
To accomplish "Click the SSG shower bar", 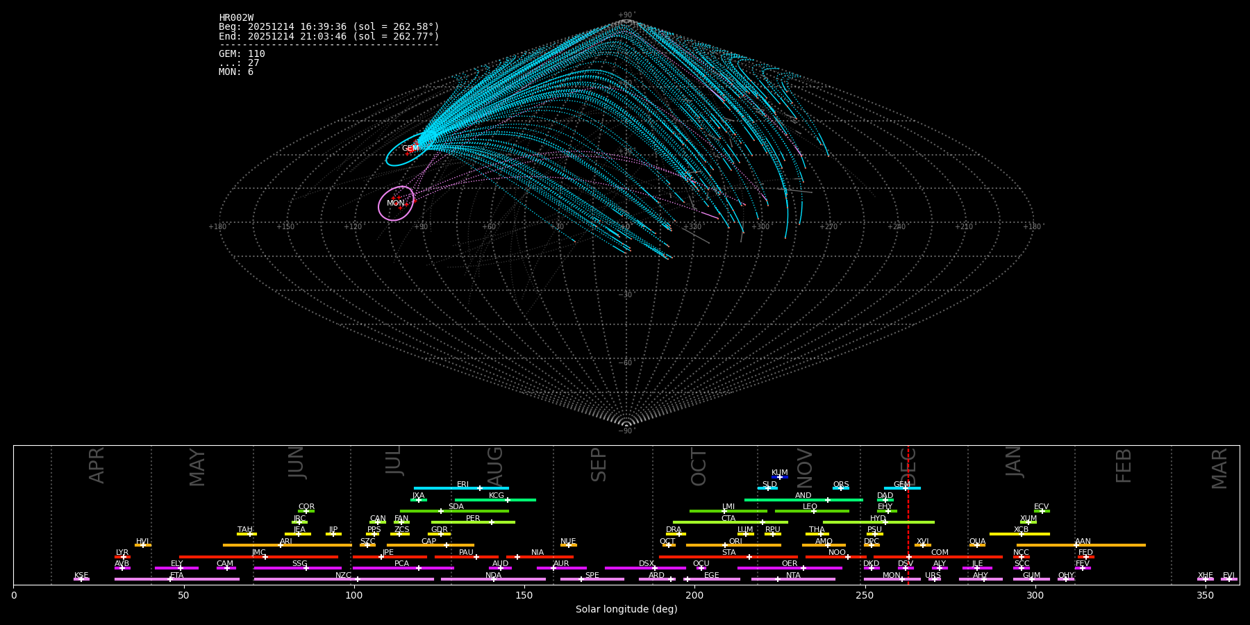I will point(298,568).
